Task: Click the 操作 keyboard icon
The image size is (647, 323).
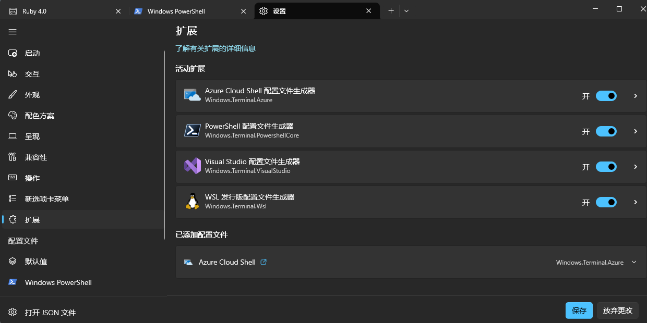Action: pos(13,178)
